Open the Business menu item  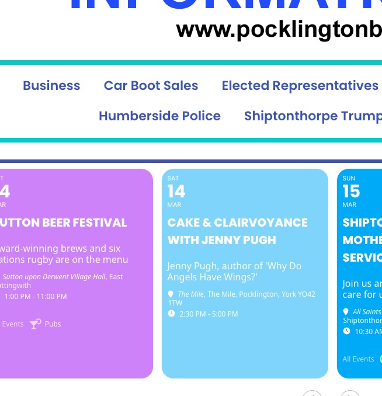[51, 86]
